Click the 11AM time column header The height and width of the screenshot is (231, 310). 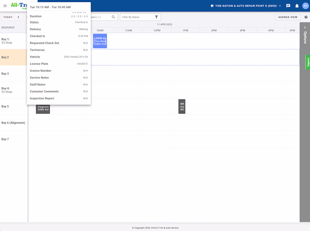(x=129, y=30)
